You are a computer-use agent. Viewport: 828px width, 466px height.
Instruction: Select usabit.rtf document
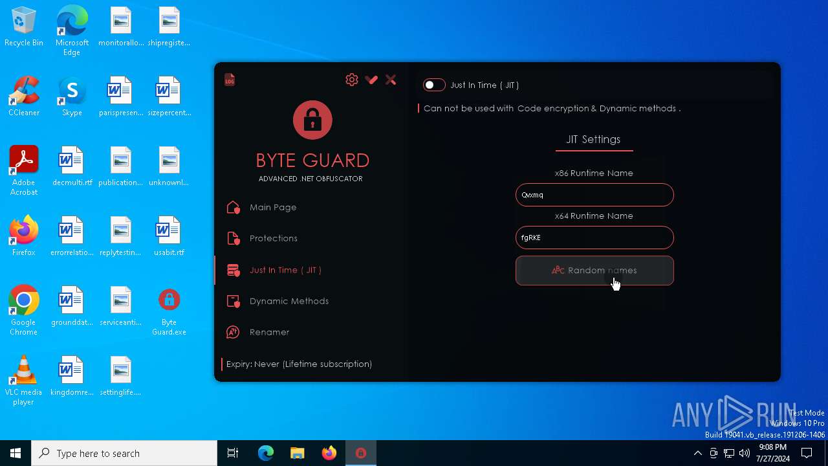pyautogui.click(x=169, y=237)
